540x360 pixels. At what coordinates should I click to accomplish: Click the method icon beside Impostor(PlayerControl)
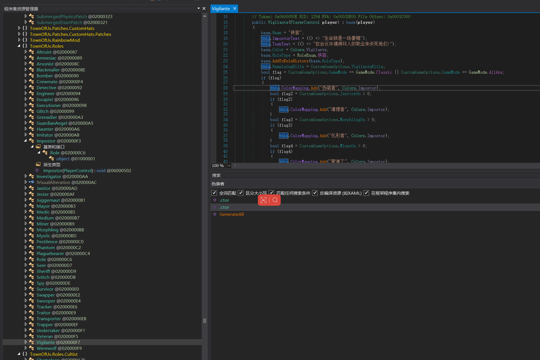37,170
